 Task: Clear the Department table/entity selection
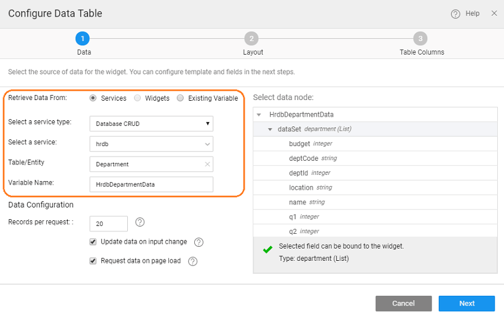click(x=207, y=164)
